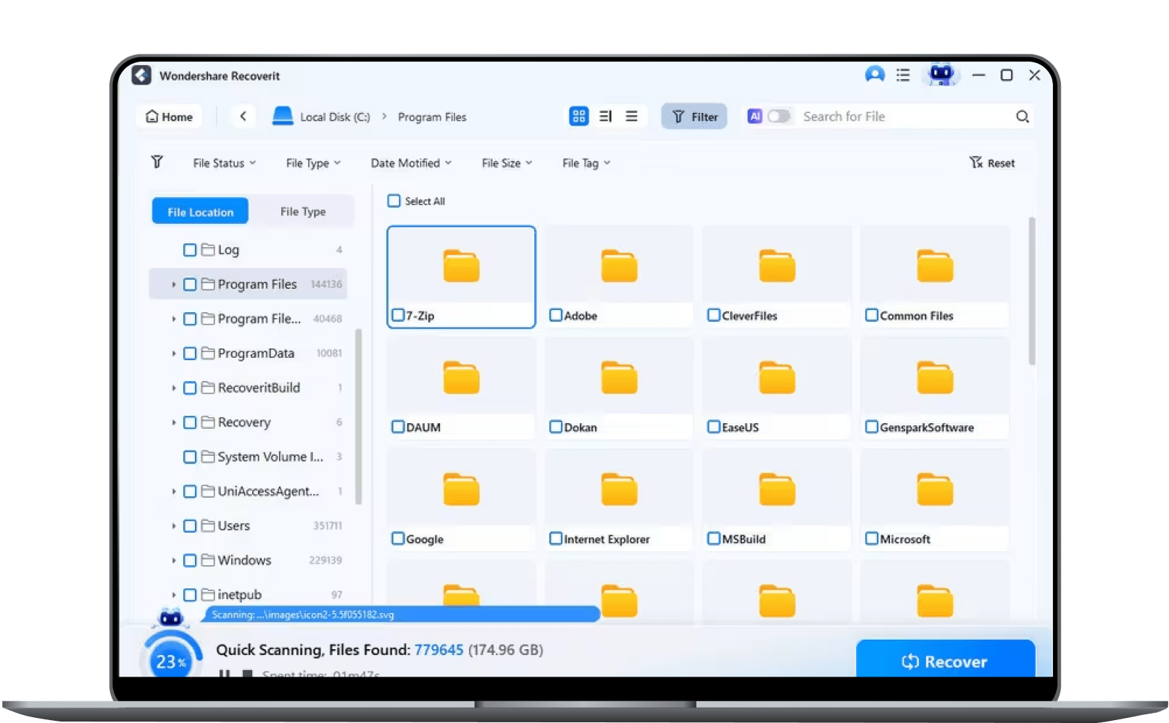Open the File Status filter dropdown
The height and width of the screenshot is (723, 1169).
pyautogui.click(x=225, y=163)
